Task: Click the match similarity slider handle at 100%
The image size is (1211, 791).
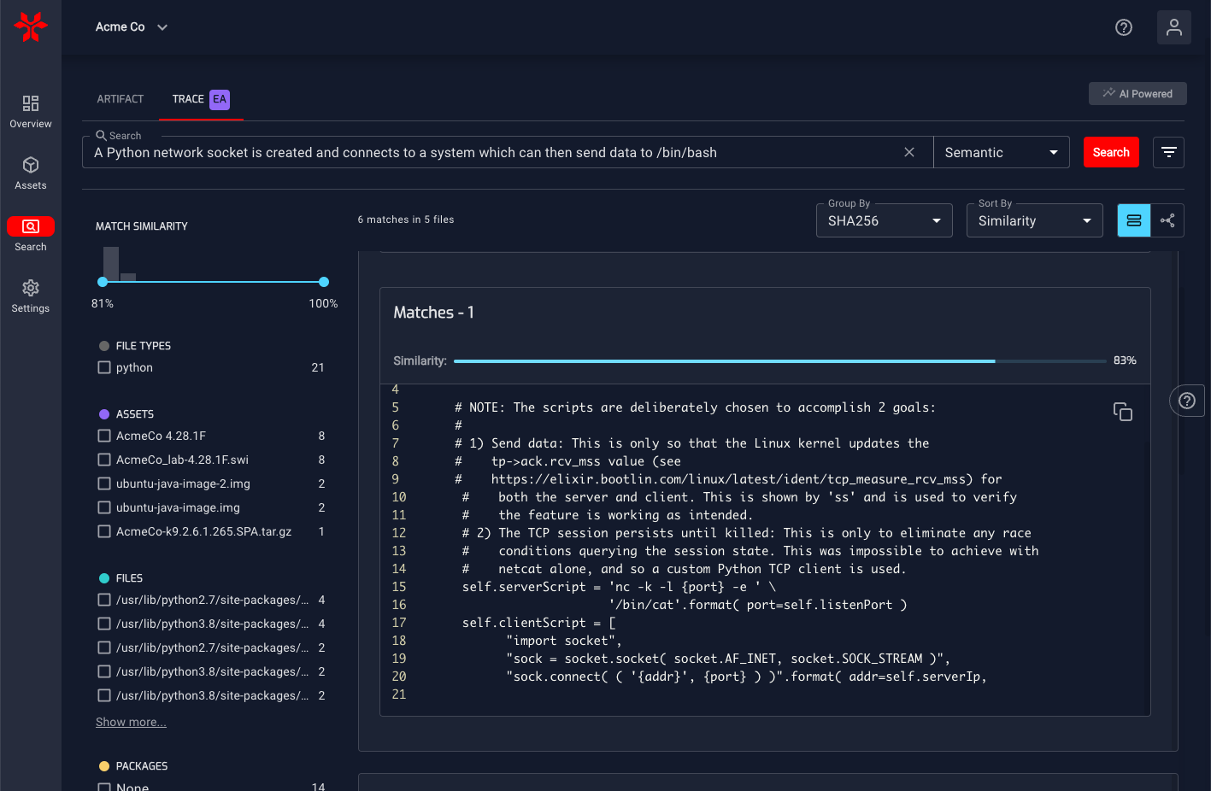Action: click(x=323, y=282)
